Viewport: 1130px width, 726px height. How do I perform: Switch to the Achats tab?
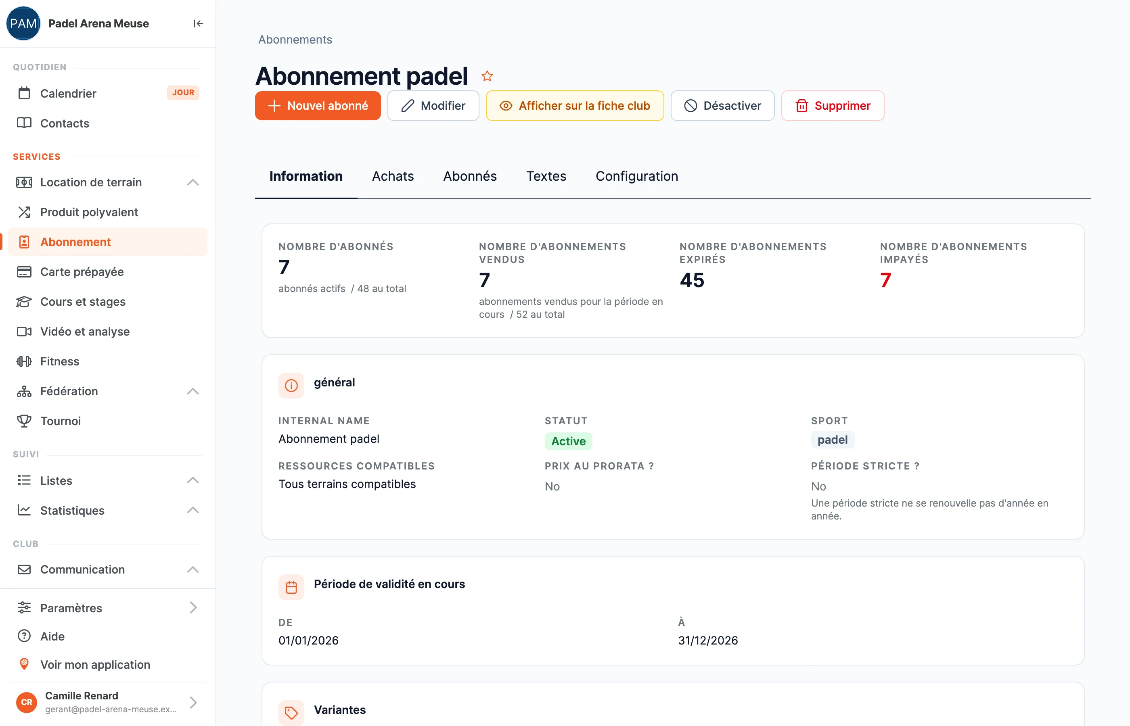393,176
